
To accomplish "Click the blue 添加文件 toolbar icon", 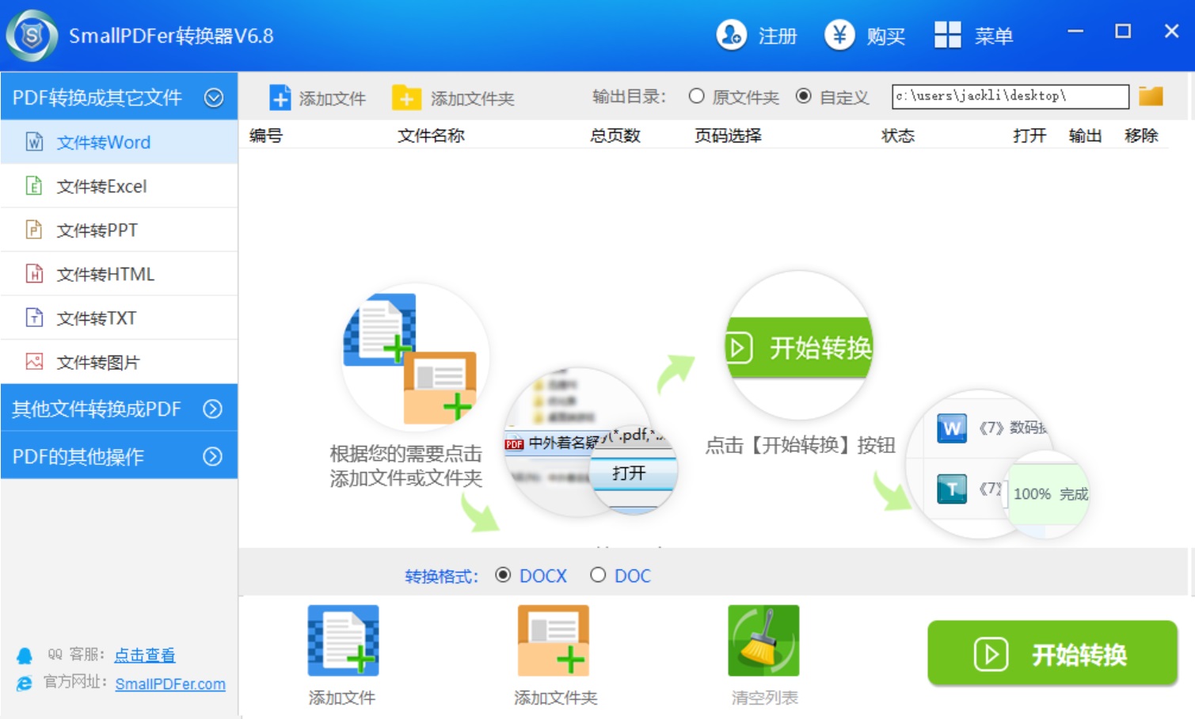I will (x=280, y=97).
